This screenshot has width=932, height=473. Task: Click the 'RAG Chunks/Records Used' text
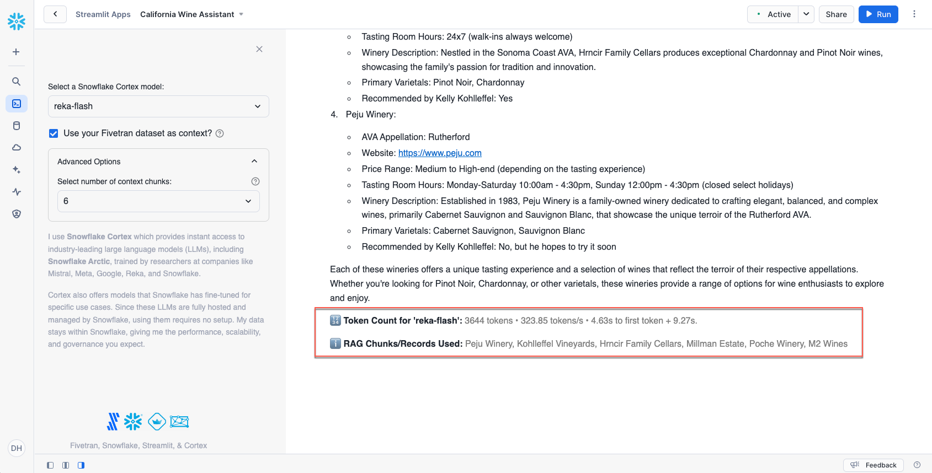point(403,344)
